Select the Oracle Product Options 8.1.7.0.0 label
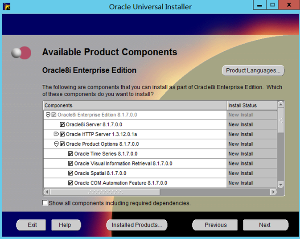300x239 pixels. [103, 144]
